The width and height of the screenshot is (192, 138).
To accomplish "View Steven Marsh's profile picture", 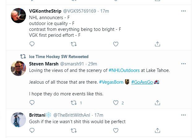I will pos(19,68).
